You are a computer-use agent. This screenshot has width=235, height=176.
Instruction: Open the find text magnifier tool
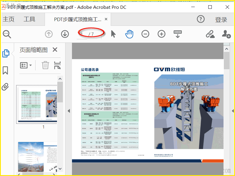pyautogui.click(x=7, y=34)
